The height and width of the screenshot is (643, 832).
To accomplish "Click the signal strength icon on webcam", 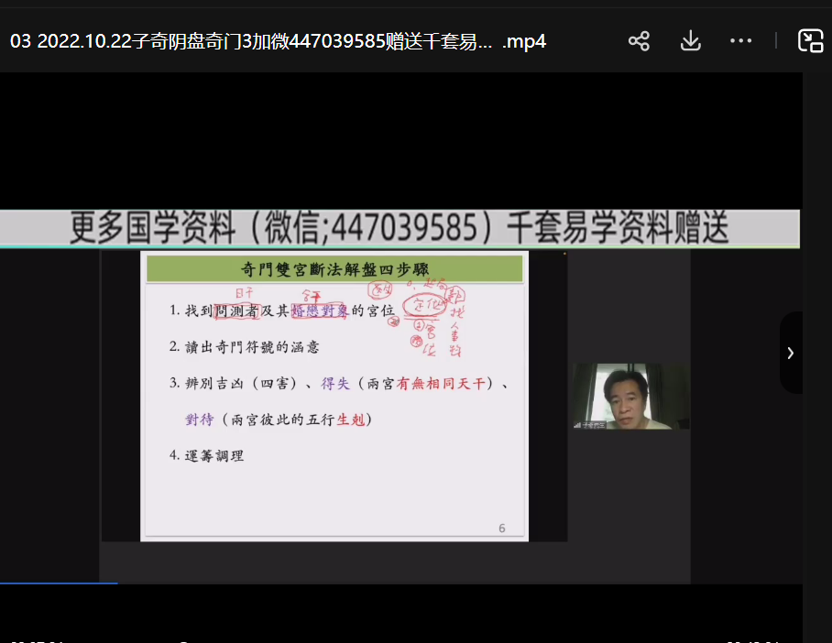I will [x=578, y=425].
